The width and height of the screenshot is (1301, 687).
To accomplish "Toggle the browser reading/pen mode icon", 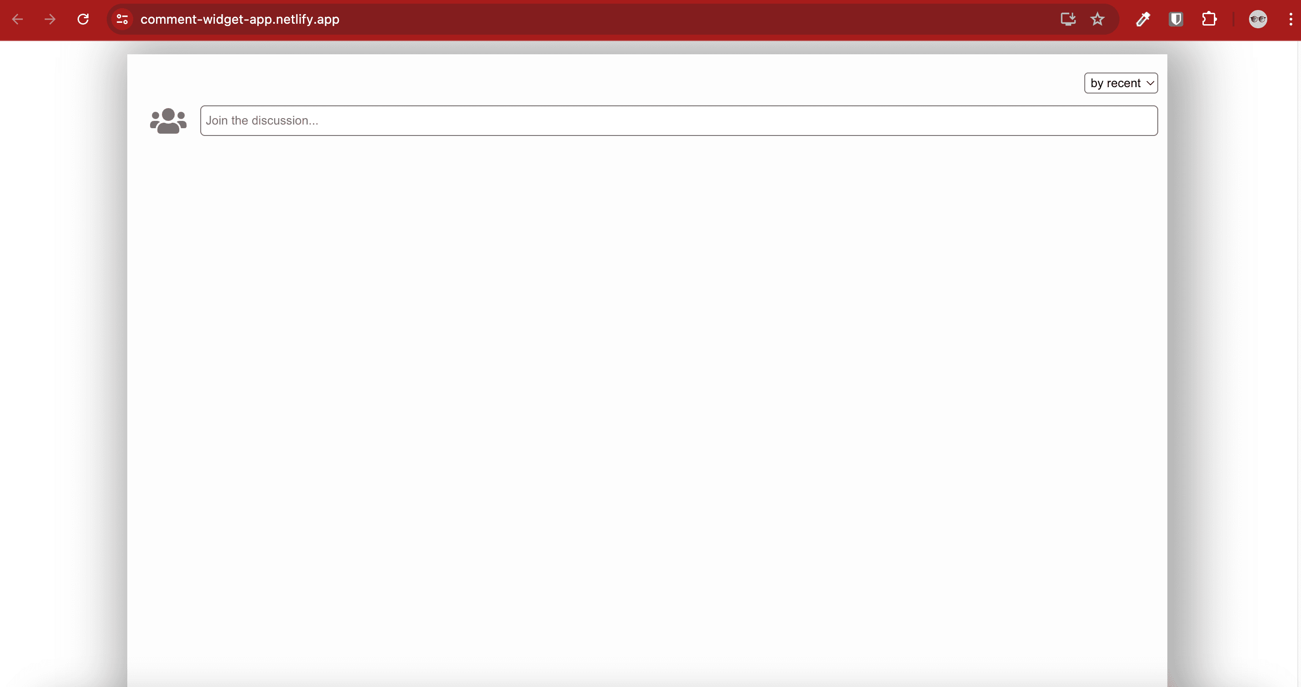I will pos(1143,19).
